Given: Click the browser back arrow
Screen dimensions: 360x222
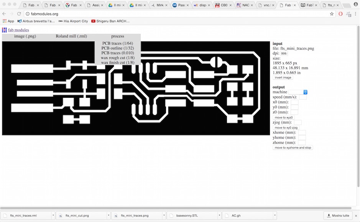Looking at the screenshot, I should click(4, 14).
